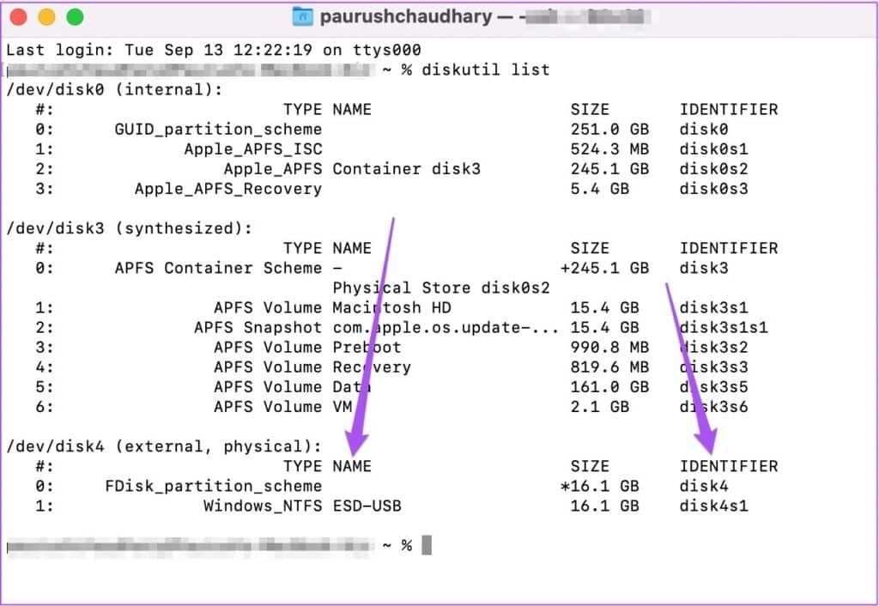Click 'Container disk3' name entry
Screen dimensions: 879x606
406,169
